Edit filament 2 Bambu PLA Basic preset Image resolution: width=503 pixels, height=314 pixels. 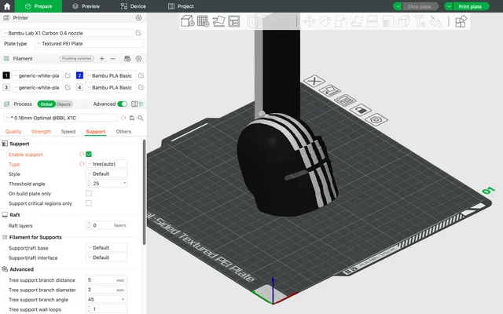(141, 75)
